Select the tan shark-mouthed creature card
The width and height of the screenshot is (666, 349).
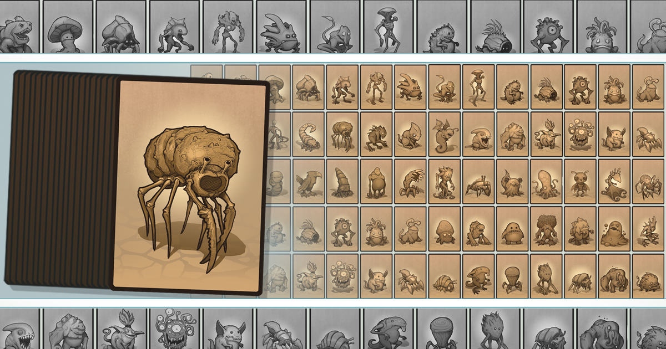pos(479,134)
